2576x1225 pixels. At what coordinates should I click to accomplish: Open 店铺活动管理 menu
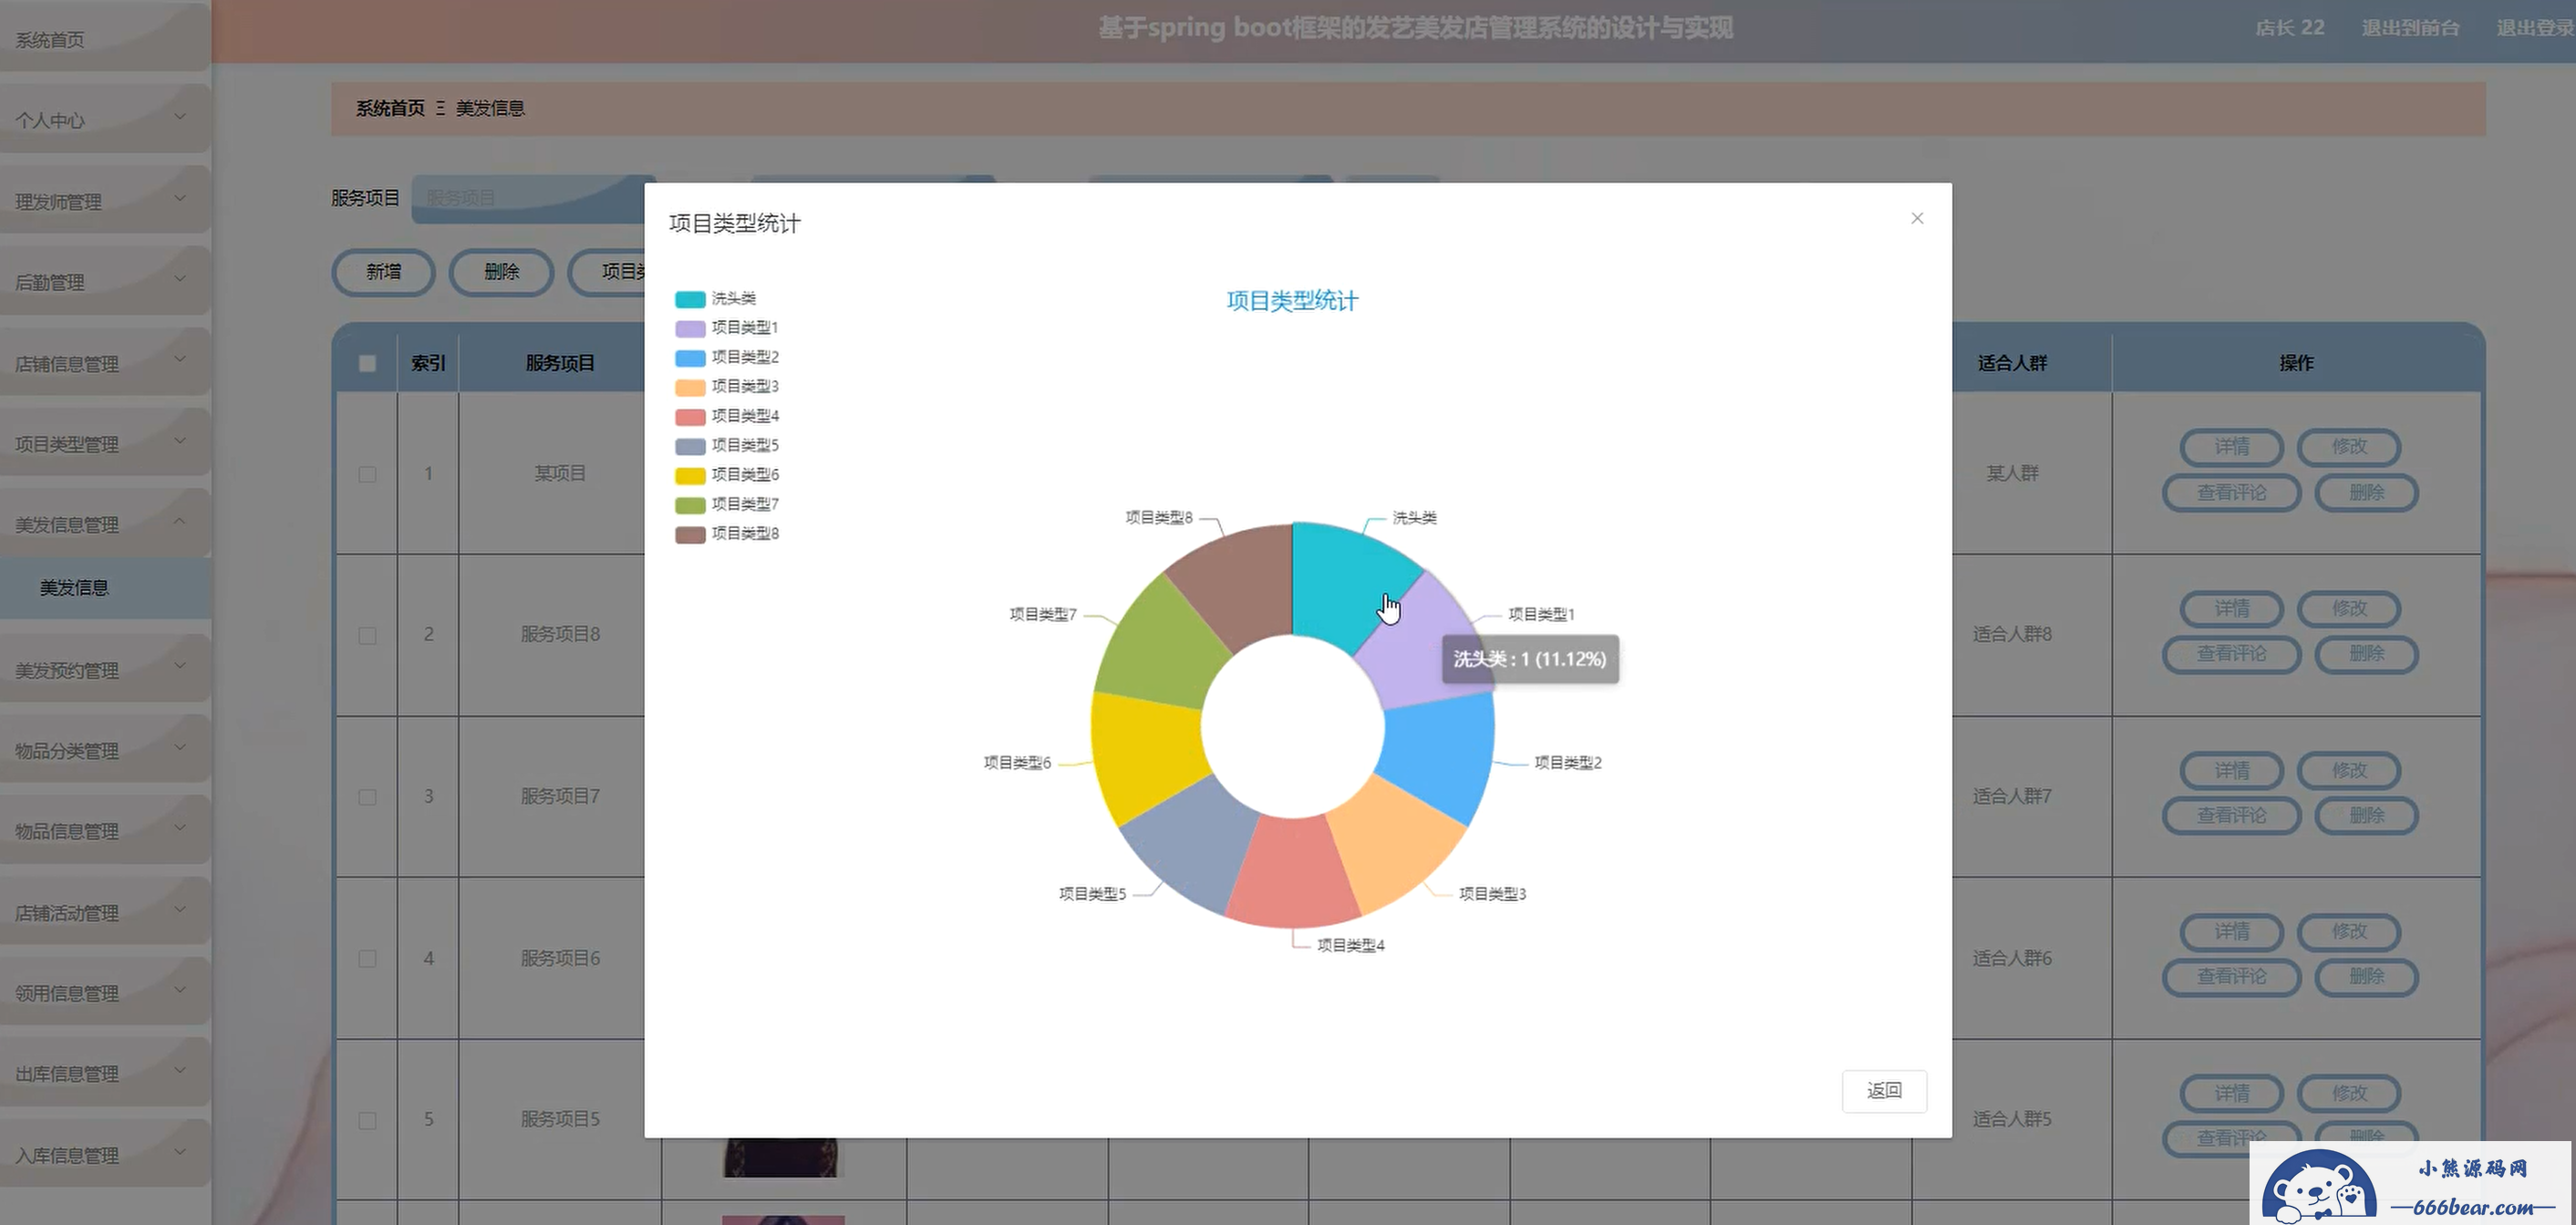point(105,912)
